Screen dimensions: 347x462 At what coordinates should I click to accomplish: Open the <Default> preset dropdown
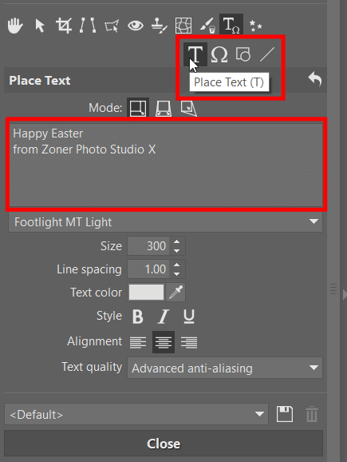coord(136,414)
